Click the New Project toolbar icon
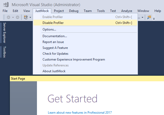The image size is (164, 115). [x=26, y=17]
